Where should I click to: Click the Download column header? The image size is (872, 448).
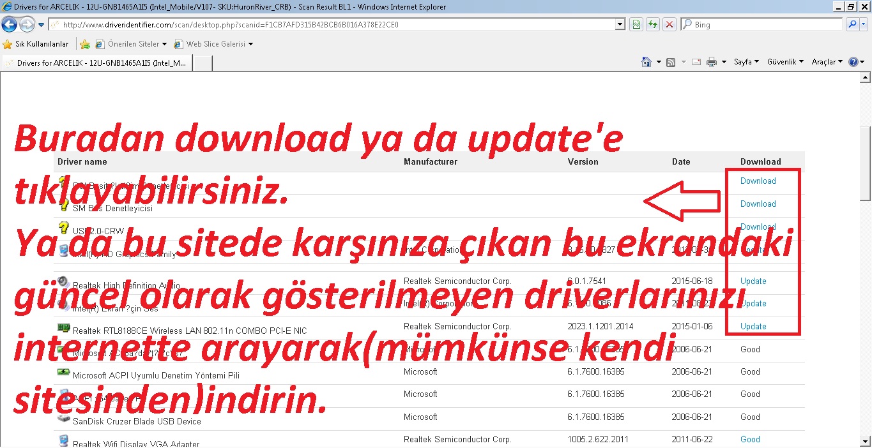[761, 161]
